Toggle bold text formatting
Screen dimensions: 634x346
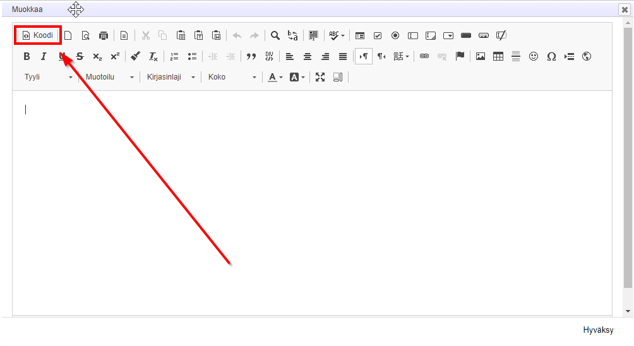tap(27, 57)
